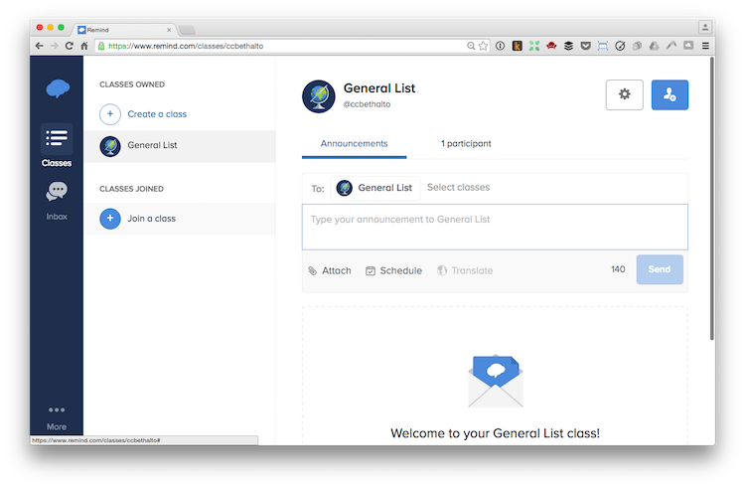The width and height of the screenshot is (745, 488).
Task: Click the Create a class plus icon
Action: (109, 114)
